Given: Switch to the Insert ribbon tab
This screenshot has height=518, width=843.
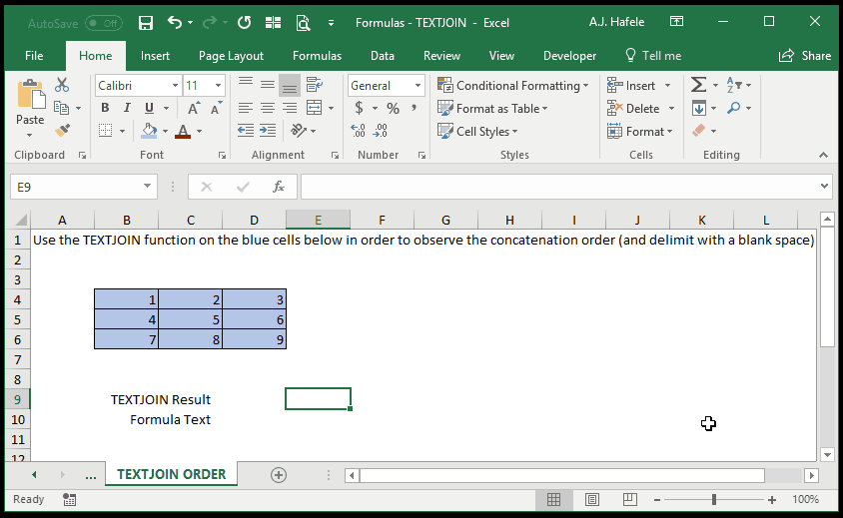Looking at the screenshot, I should click(x=155, y=56).
